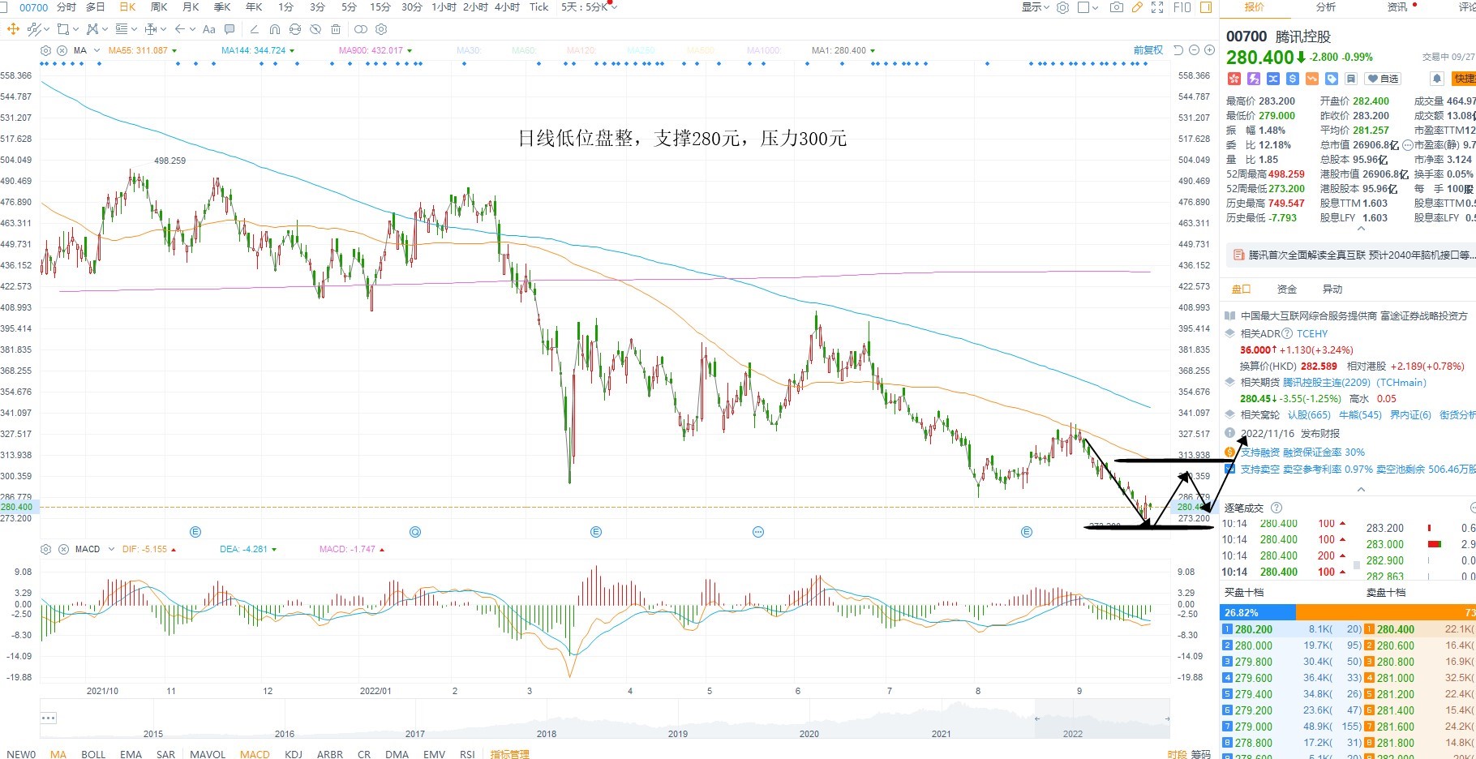The width and height of the screenshot is (1476, 759).
Task: Select BOLL indicator at bottom
Action: (93, 754)
